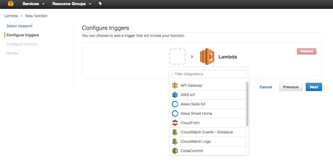
Task: Click the dashed empty trigger box
Action: [x=177, y=57]
